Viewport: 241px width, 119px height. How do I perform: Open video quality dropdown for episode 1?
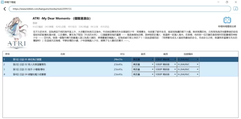(166, 59)
